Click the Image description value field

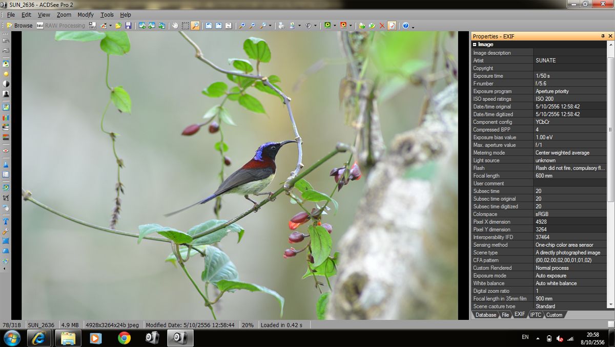tap(570, 53)
